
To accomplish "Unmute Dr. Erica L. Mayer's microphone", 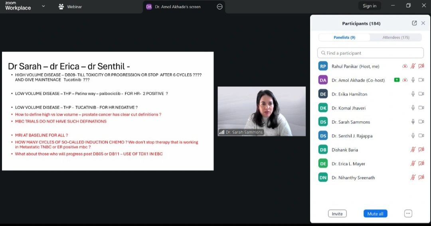I will coord(413,164).
